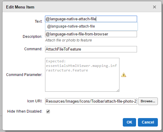Click the Icon URI label
This screenshot has height=132, width=163.
tap(35, 101)
